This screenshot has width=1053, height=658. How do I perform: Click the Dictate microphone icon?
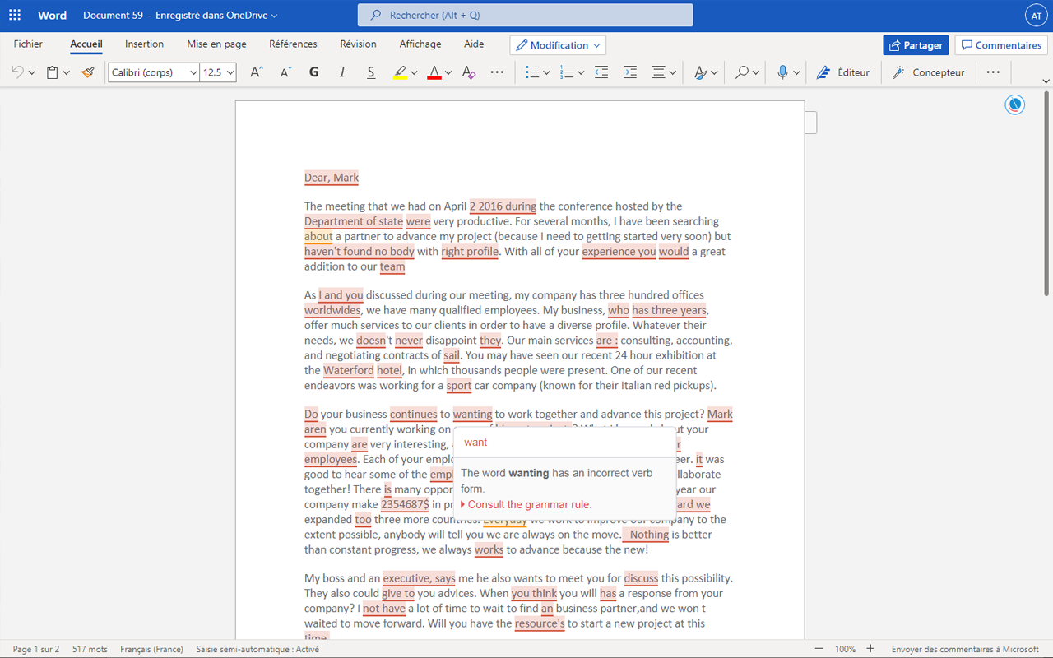point(782,72)
